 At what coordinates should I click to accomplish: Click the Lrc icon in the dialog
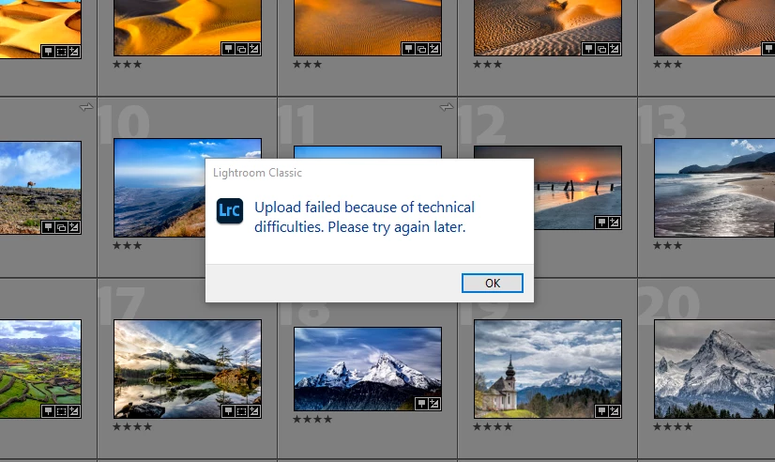230,210
